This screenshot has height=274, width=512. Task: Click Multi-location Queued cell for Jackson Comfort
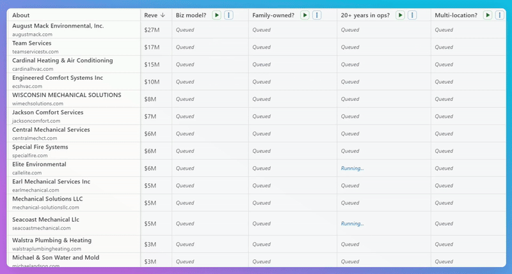click(x=468, y=116)
